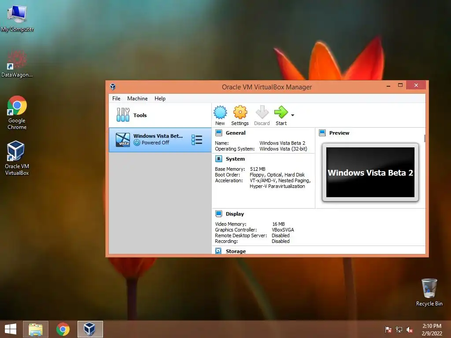This screenshot has width=451, height=338.
Task: Open File Explorer from taskbar
Action: (36, 329)
